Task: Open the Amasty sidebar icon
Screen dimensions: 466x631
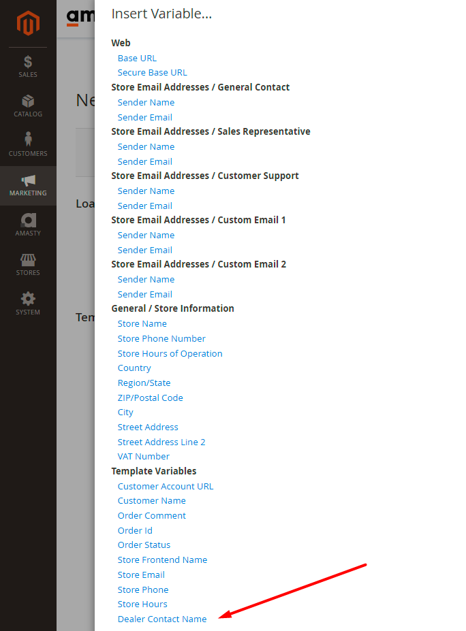Action: [28, 220]
